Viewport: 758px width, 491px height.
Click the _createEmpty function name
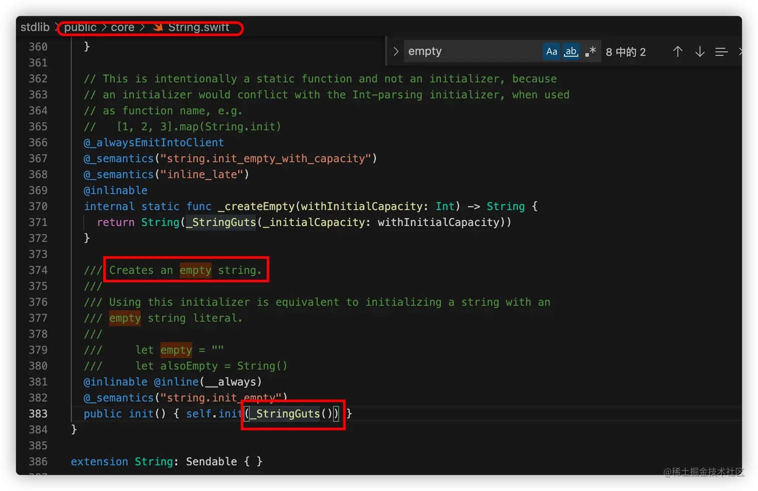tap(256, 206)
